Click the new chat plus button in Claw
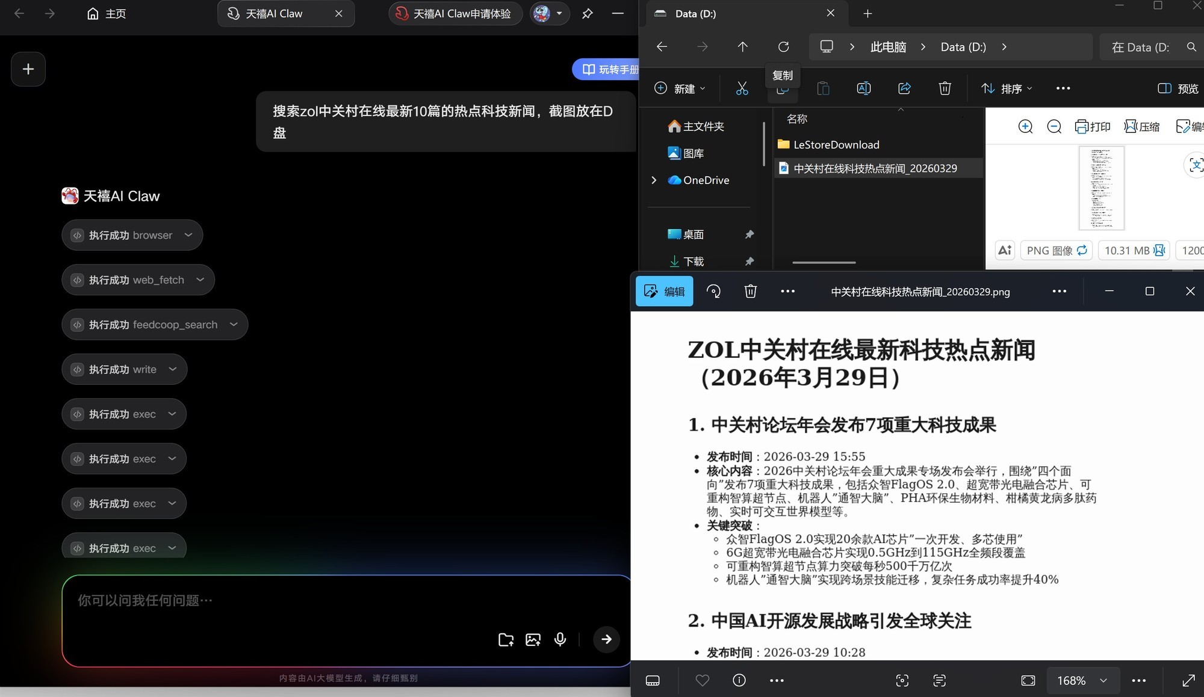 pyautogui.click(x=28, y=69)
